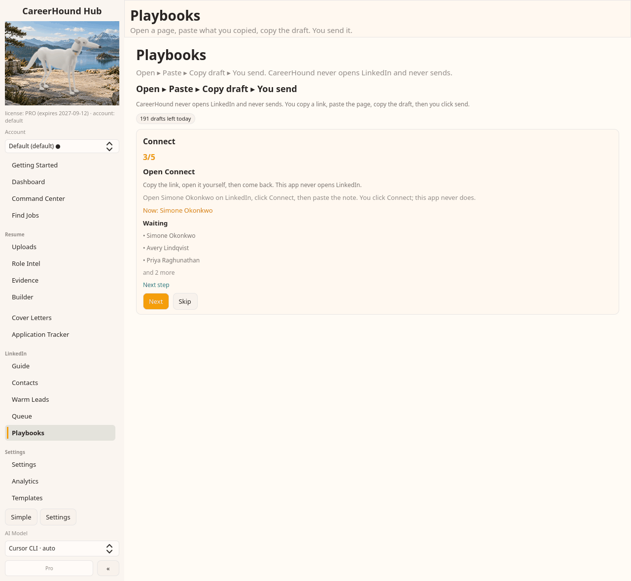The width and height of the screenshot is (631, 581).
Task: Click the 'Open ▸ Paste ▸ Copy draft ▸ You send' heading
Action: pos(216,89)
